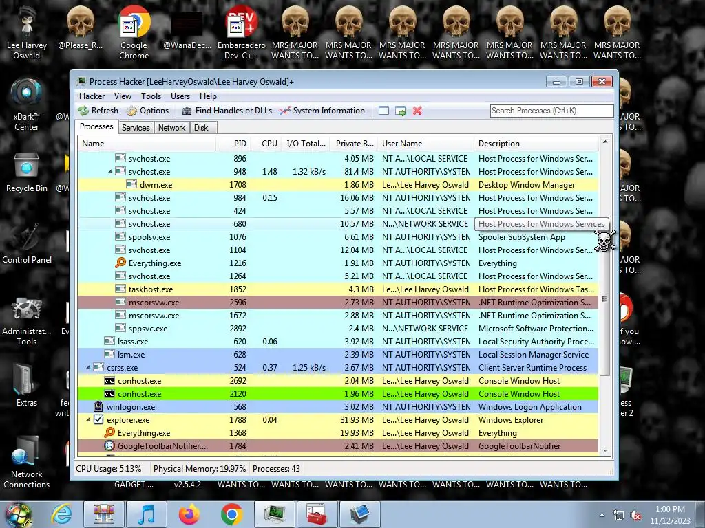Sort by the CPU column header
Screen dimensions: 705x528
265,144
